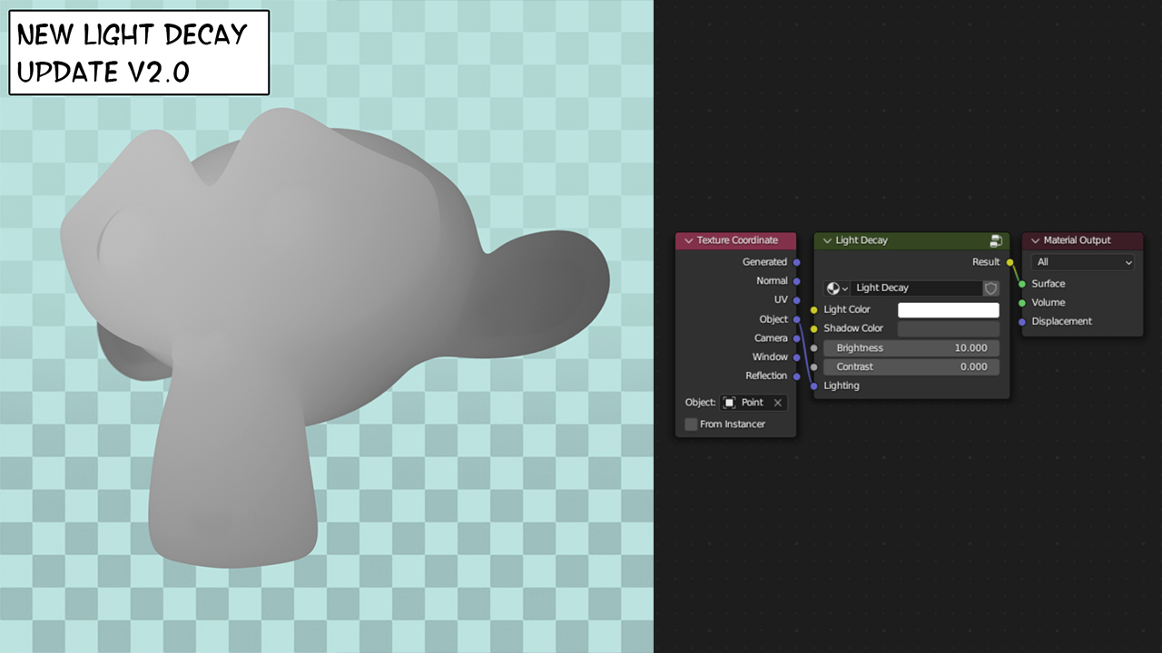Click the Window output socket
Image resolution: width=1162 pixels, height=653 pixels.
point(796,357)
